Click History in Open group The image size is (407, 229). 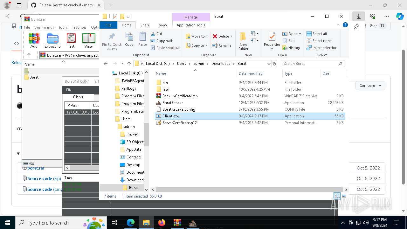(291, 48)
